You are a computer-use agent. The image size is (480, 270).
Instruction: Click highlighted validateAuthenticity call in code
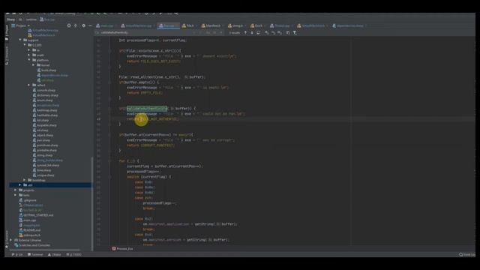click(147, 108)
